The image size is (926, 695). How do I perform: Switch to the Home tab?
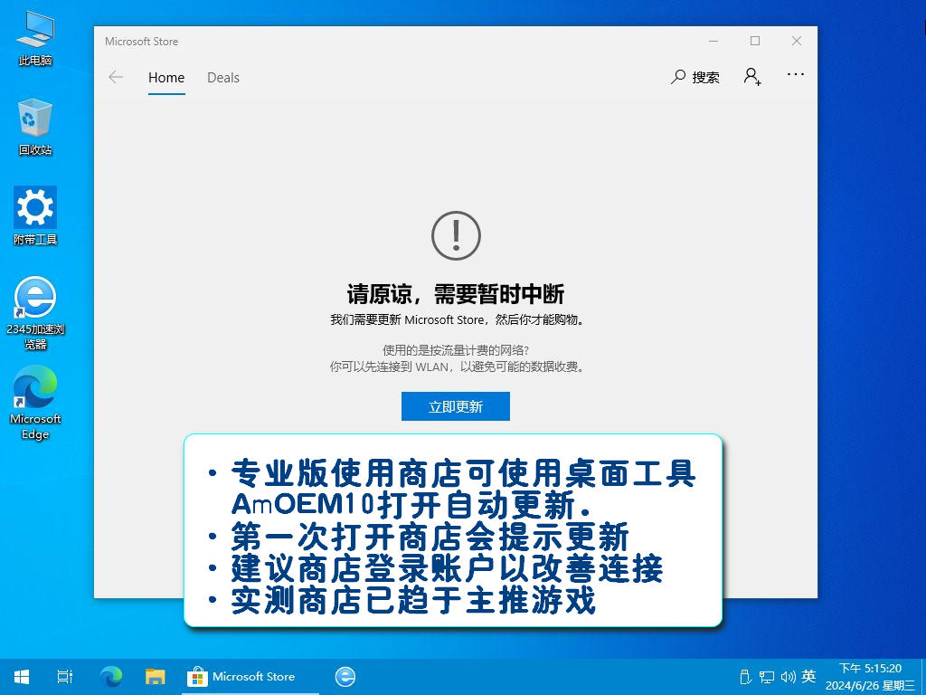[166, 78]
